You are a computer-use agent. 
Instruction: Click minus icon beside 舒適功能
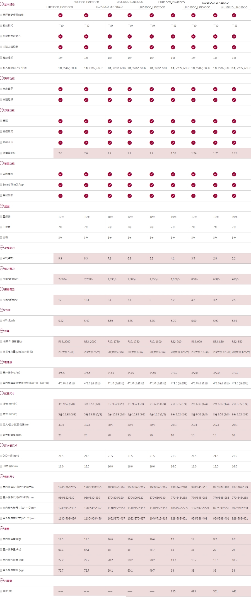point(2,110)
